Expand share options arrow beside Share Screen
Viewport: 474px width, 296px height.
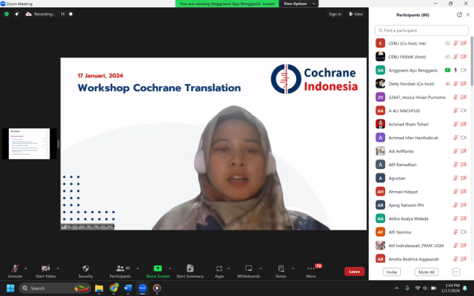[170, 268]
